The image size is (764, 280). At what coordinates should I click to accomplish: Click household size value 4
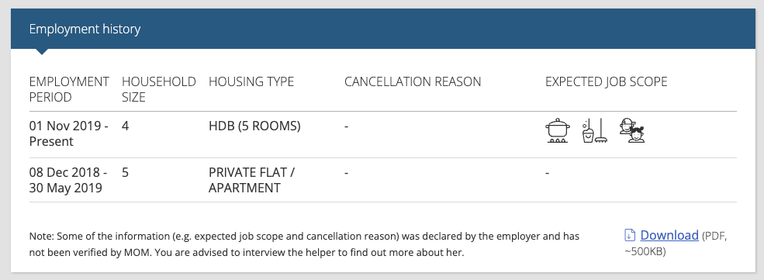(x=125, y=126)
